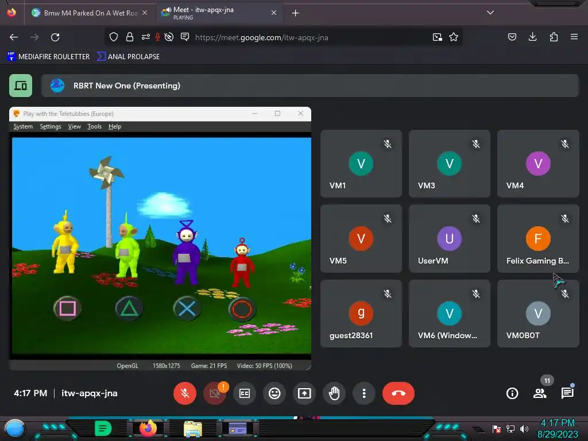Click the meeting code itw-apqx-jna text

click(x=89, y=393)
